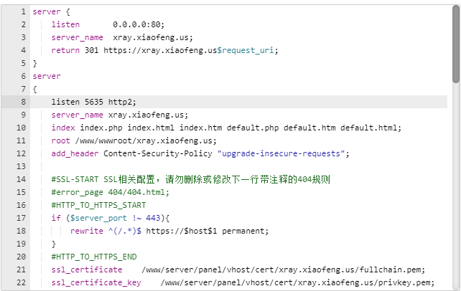The image size is (461, 291).
Task: Click "add_header" directive
Action: tap(75, 153)
